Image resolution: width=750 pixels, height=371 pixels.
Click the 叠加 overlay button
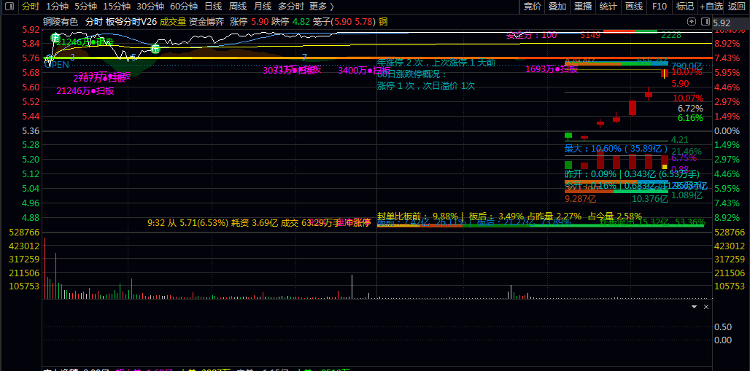coord(557,7)
